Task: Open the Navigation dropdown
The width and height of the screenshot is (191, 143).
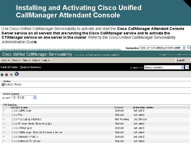Action: pyautogui.click(x=163, y=48)
